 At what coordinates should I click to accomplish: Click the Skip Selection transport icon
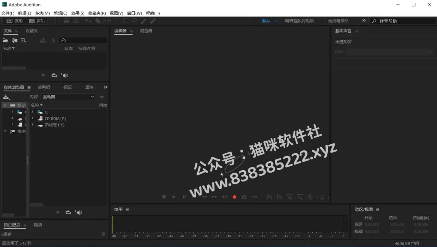[255, 197]
